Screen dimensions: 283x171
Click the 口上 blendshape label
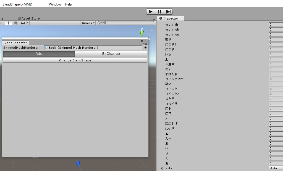(168, 109)
